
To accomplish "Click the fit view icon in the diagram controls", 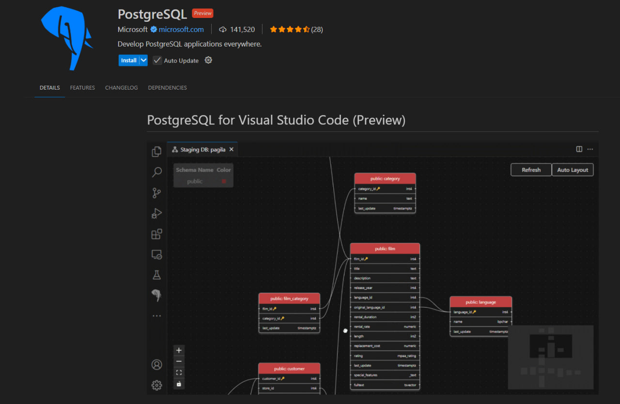I will [179, 373].
